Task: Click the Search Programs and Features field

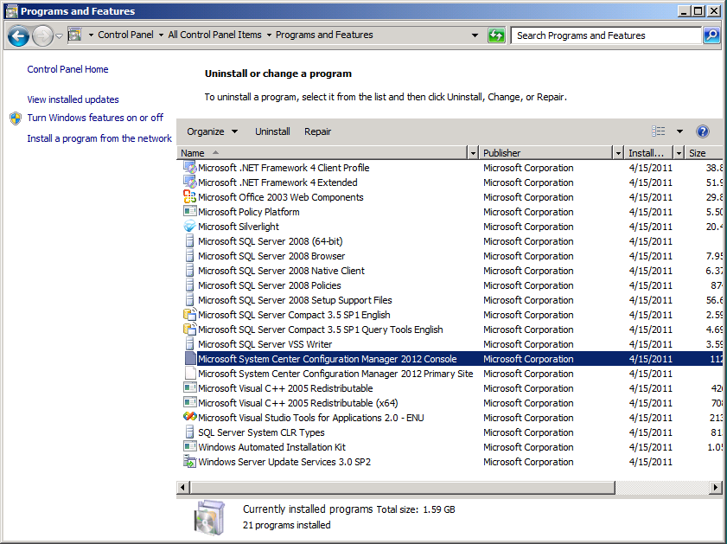Action: click(605, 35)
